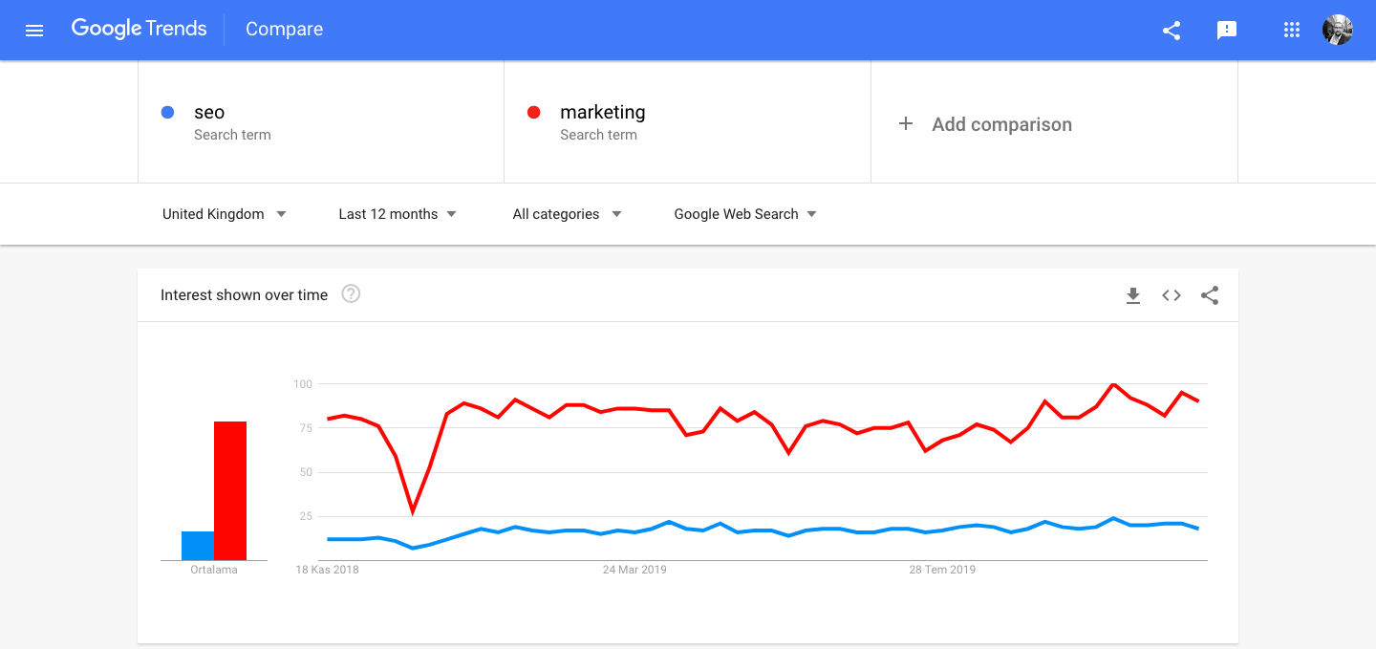Download the interest chart as CSV
Image resolution: width=1376 pixels, height=649 pixels.
tap(1133, 295)
